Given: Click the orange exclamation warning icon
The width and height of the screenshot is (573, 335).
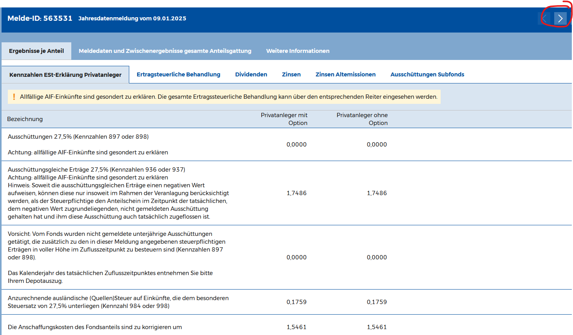Looking at the screenshot, I should [14, 97].
